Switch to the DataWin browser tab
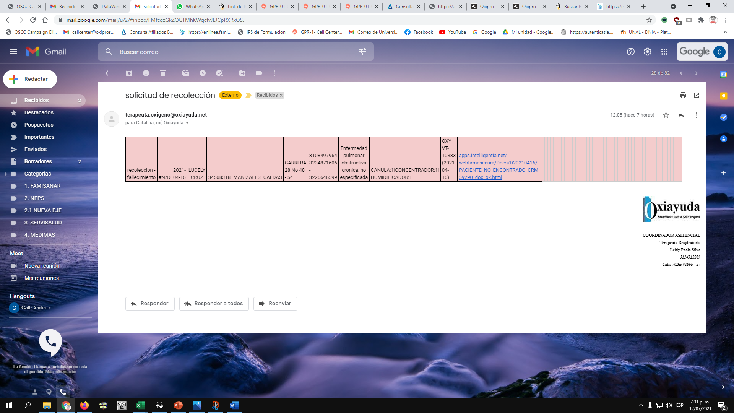 [x=109, y=7]
